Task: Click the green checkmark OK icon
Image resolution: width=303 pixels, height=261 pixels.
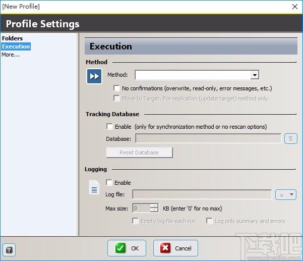Action: [120, 248]
